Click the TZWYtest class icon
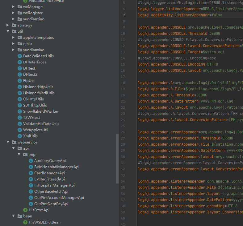Screen dimensions: 243x226 click(x=20, y=118)
